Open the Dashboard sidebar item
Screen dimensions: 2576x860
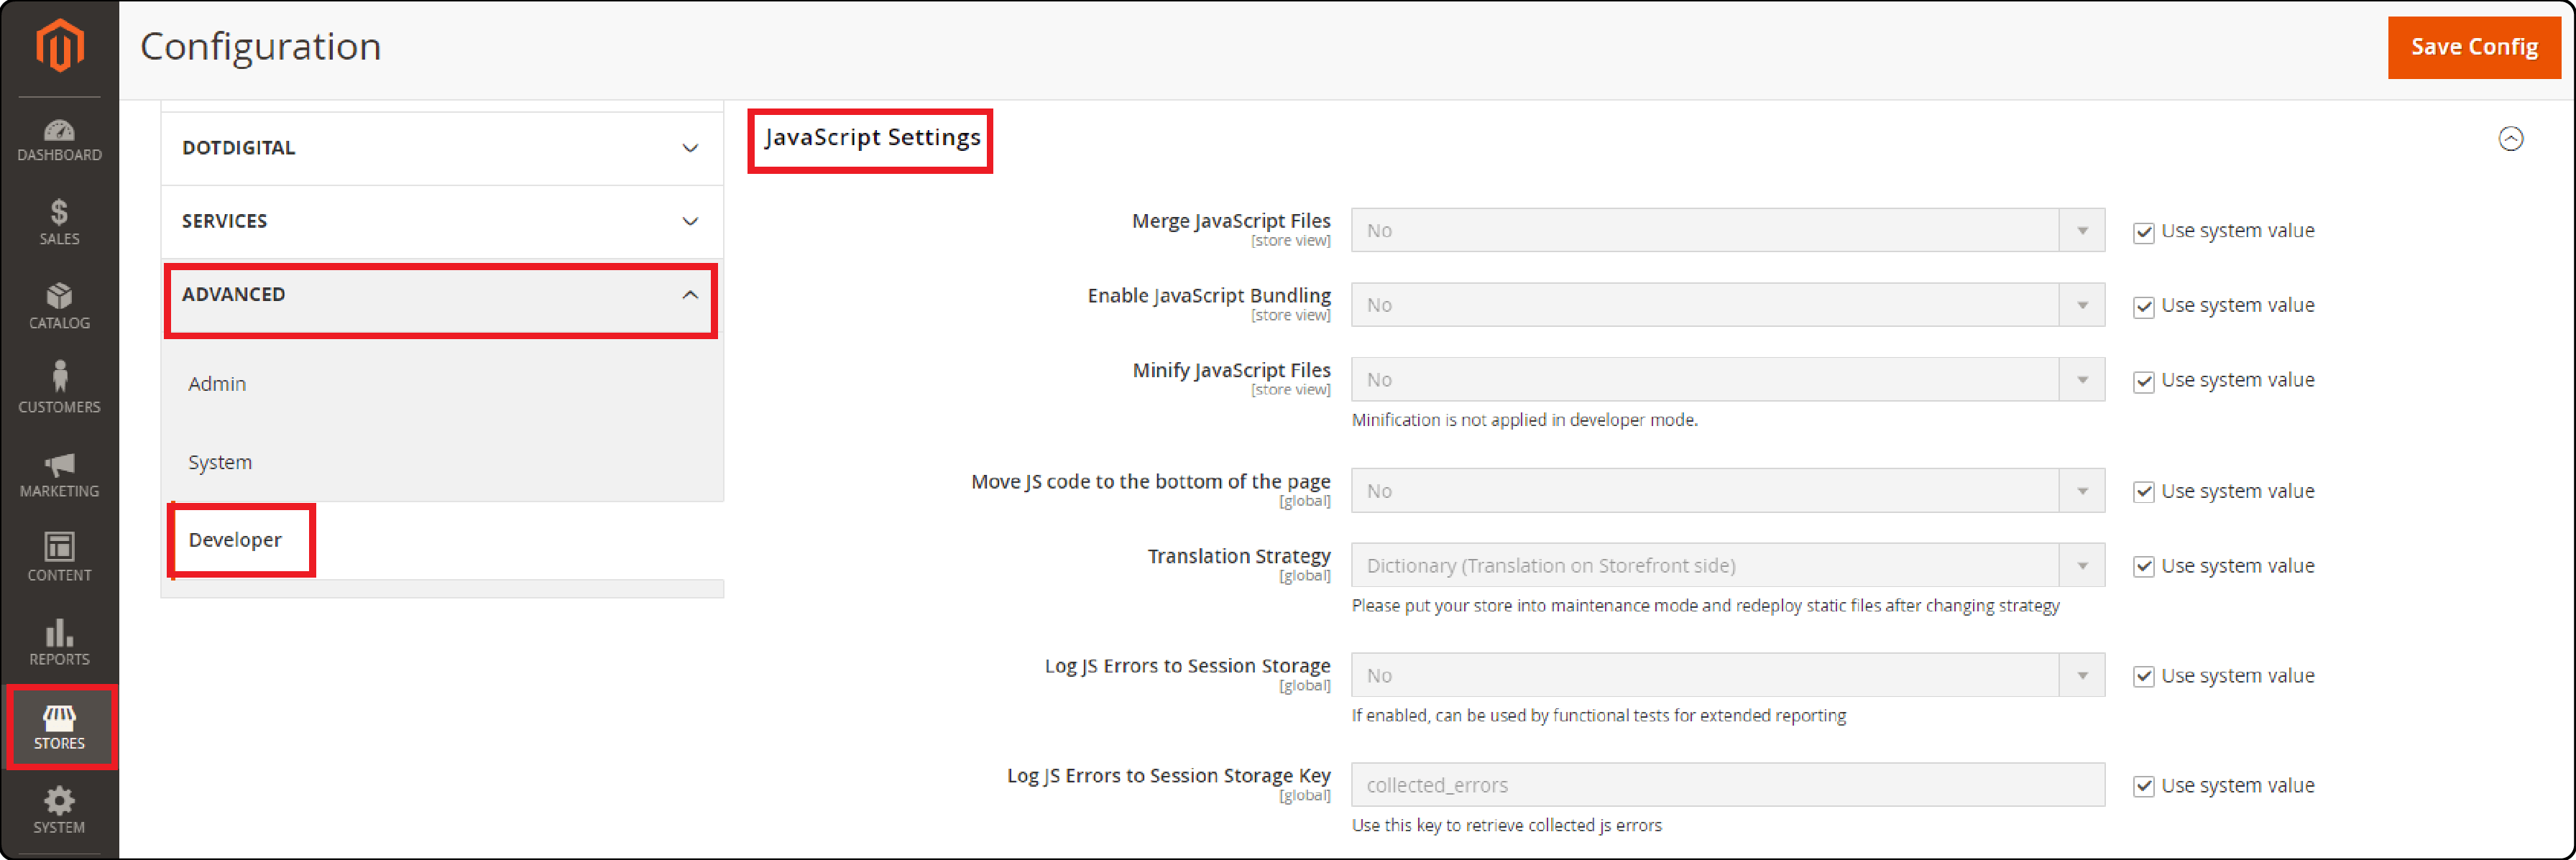[59, 141]
